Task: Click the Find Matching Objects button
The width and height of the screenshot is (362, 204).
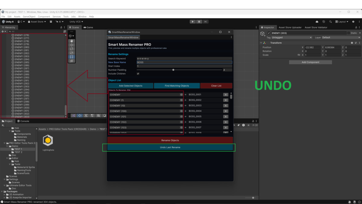Action: pyautogui.click(x=177, y=86)
